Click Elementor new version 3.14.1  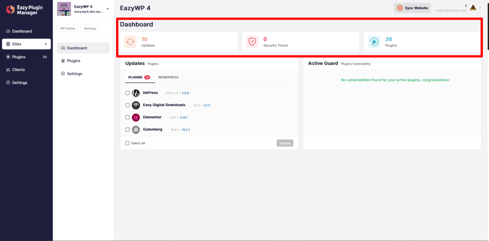[184, 118]
